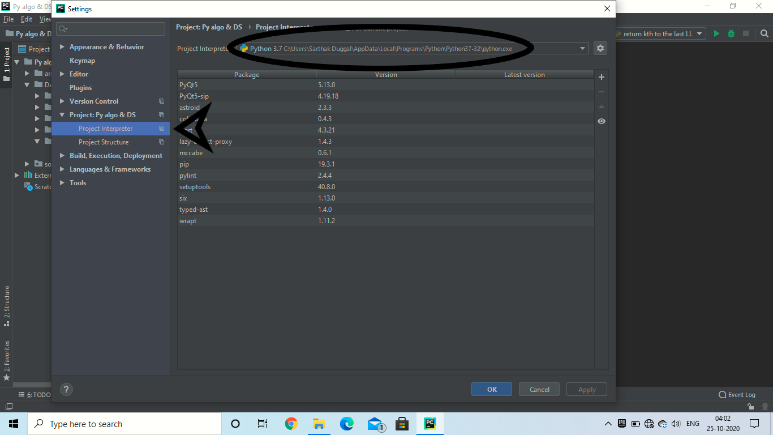Open Cortana circle on taskbar
This screenshot has height=435, width=773.
tap(235, 424)
